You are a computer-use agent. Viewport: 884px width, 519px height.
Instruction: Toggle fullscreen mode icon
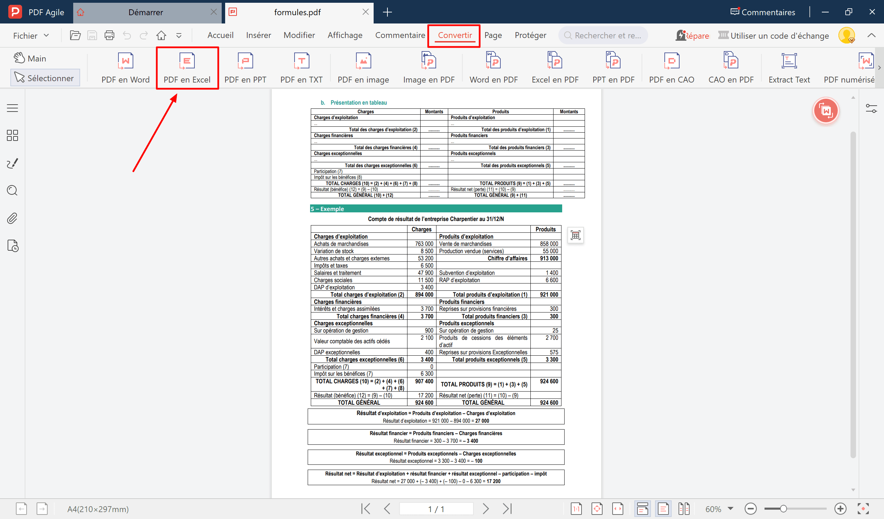point(863,509)
